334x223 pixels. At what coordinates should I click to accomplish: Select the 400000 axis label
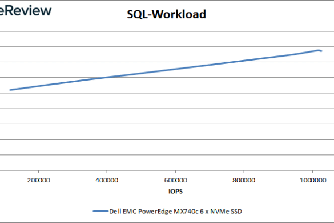[x=107, y=180]
